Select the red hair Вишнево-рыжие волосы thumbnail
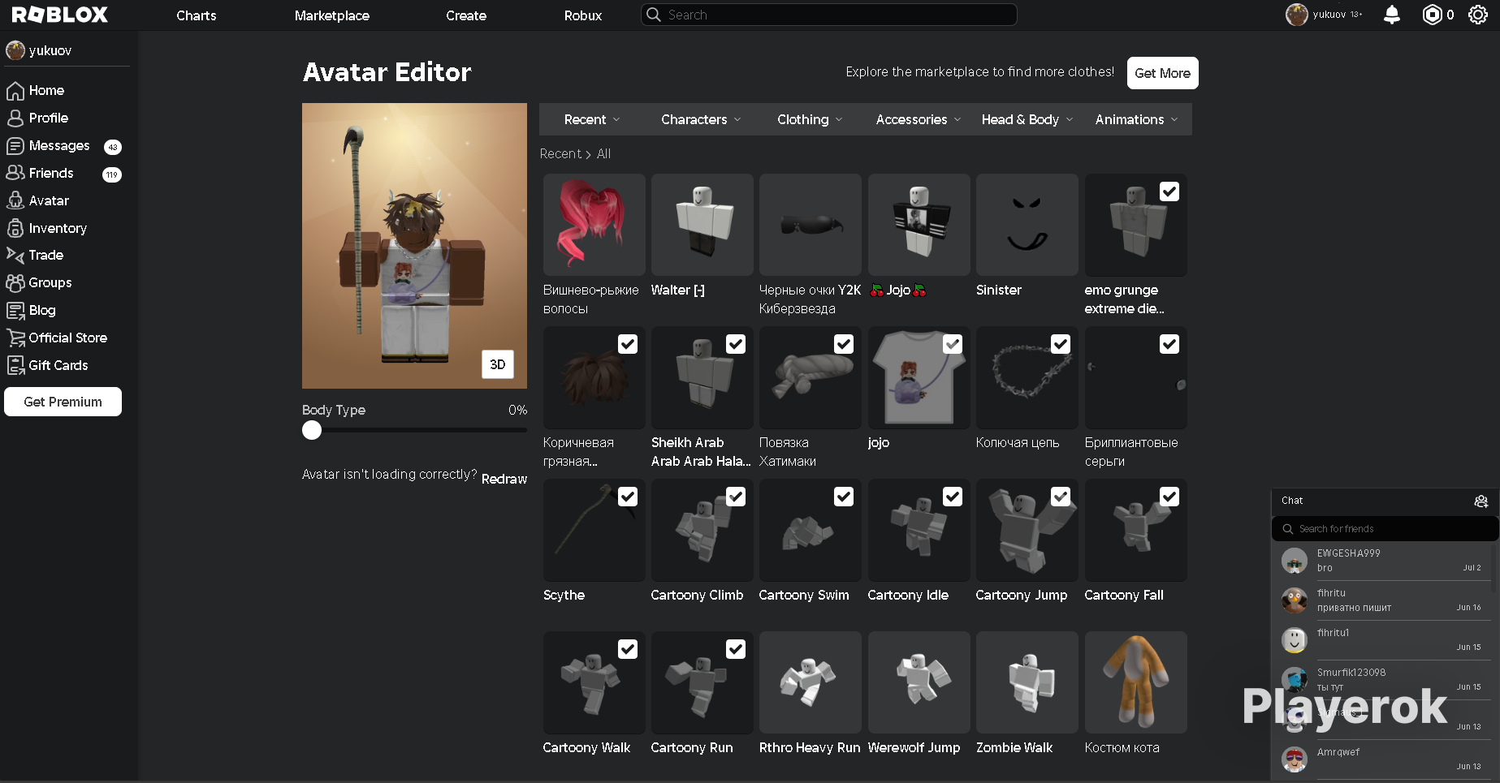Viewport: 1500px width, 783px height. (594, 225)
